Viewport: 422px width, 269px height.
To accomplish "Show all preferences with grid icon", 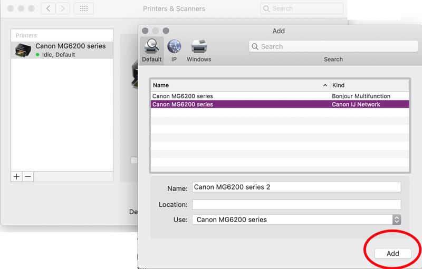I will tap(84, 8).
